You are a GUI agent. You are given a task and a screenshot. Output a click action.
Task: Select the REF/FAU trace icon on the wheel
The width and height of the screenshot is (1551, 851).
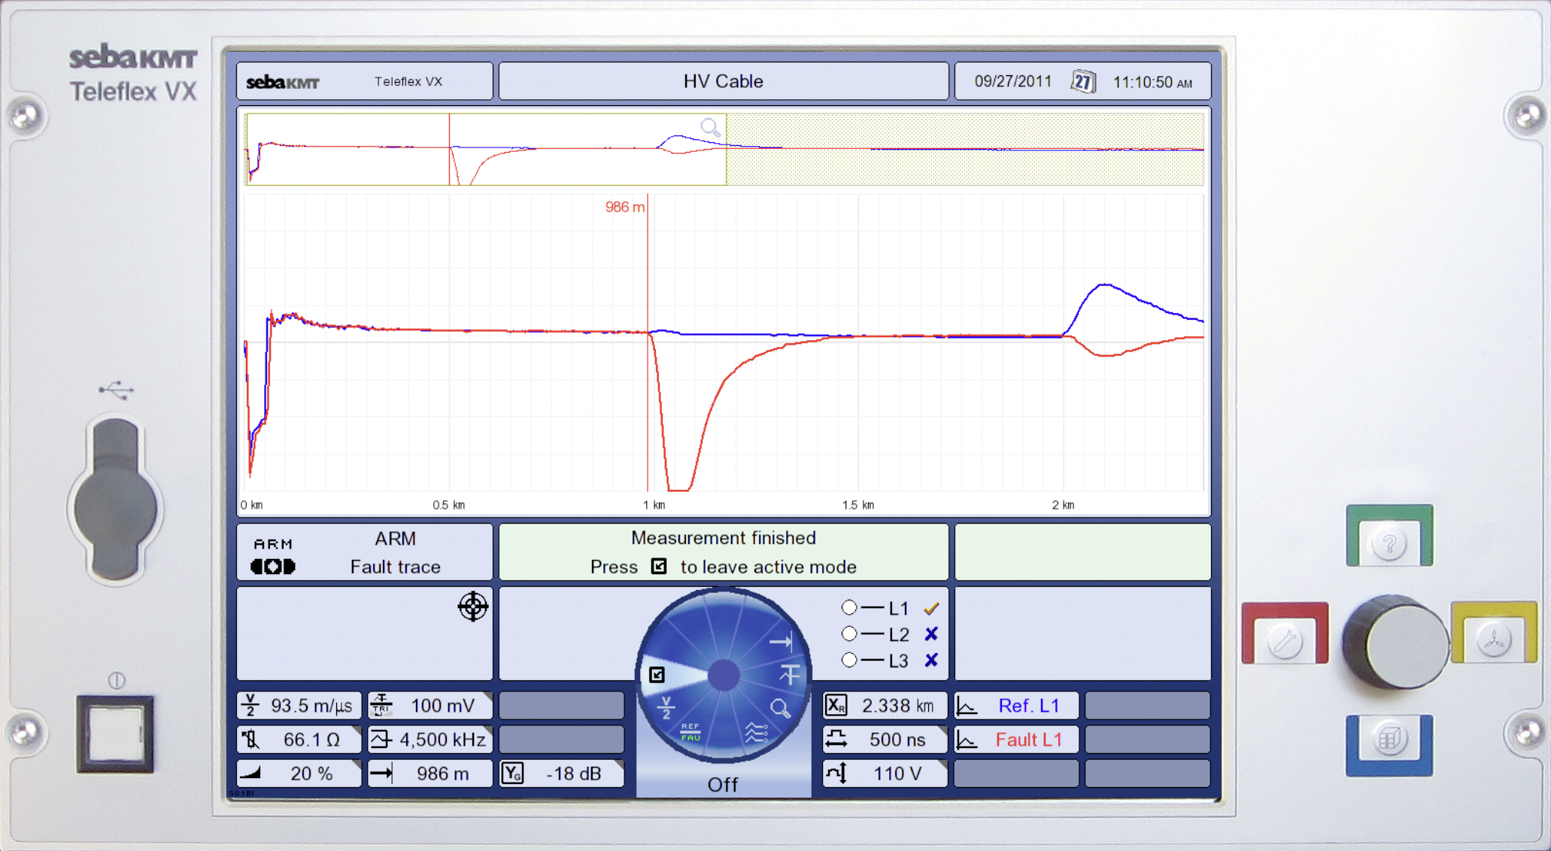click(x=690, y=732)
